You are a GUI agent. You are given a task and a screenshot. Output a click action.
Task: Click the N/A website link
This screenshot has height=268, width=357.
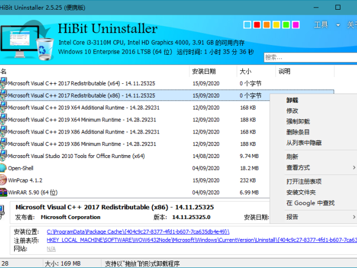point(51,249)
